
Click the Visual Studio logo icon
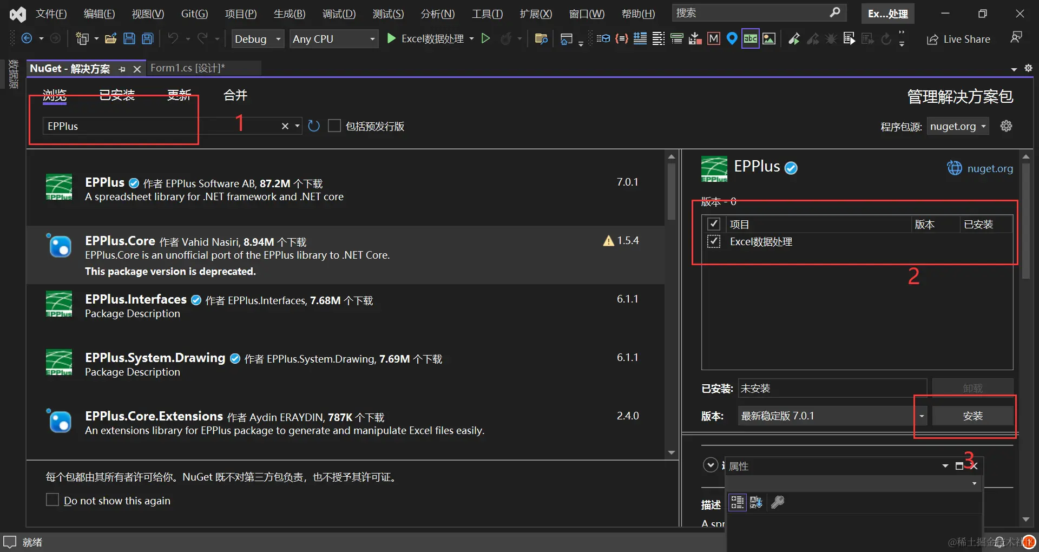[x=18, y=14]
